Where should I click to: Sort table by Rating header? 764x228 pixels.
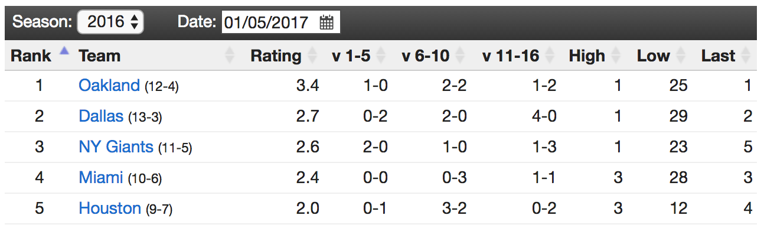[x=276, y=56]
